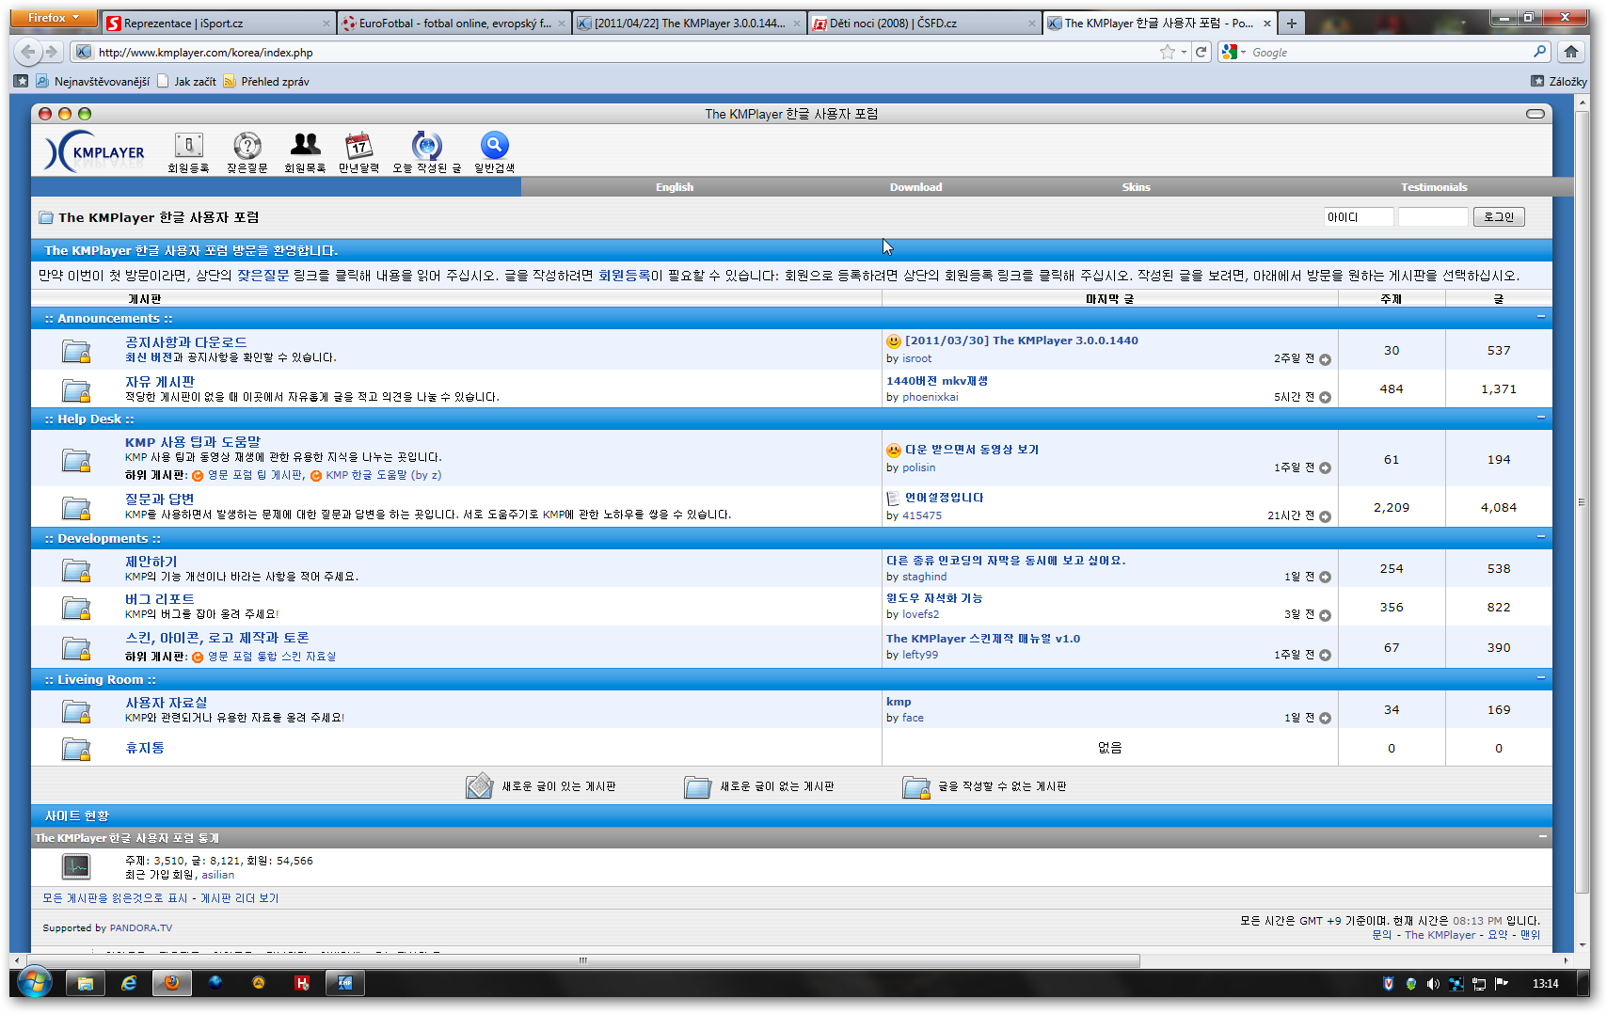Focus the 아이디 username field
The height and width of the screenshot is (1014, 1607).
tap(1359, 217)
